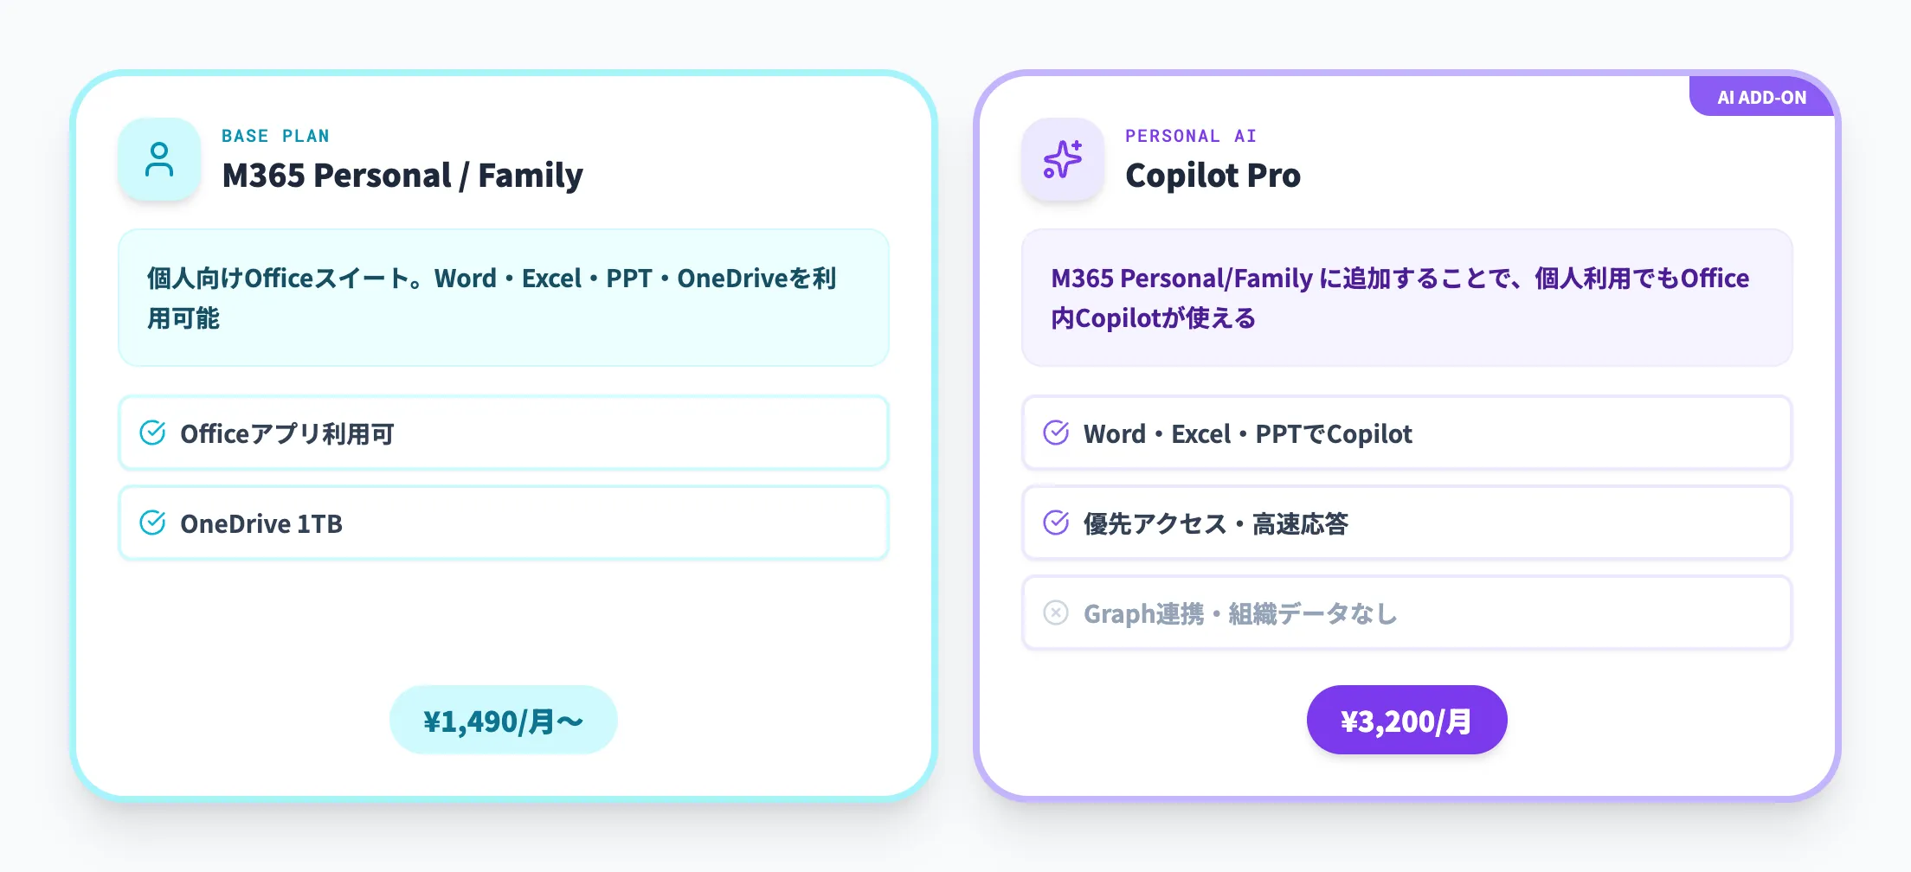
Task: Click the AI ADD-ON badge
Action: pyautogui.click(x=1761, y=98)
